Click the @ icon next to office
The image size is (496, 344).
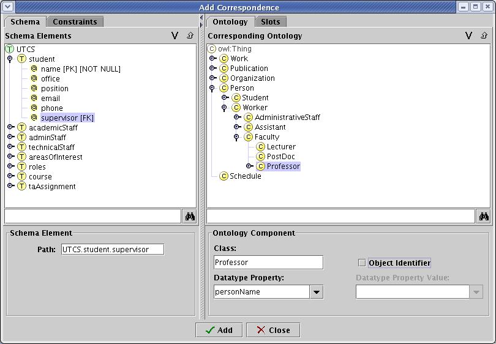34,78
